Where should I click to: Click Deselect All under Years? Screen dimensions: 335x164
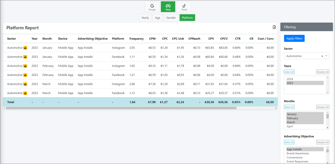click(322, 72)
